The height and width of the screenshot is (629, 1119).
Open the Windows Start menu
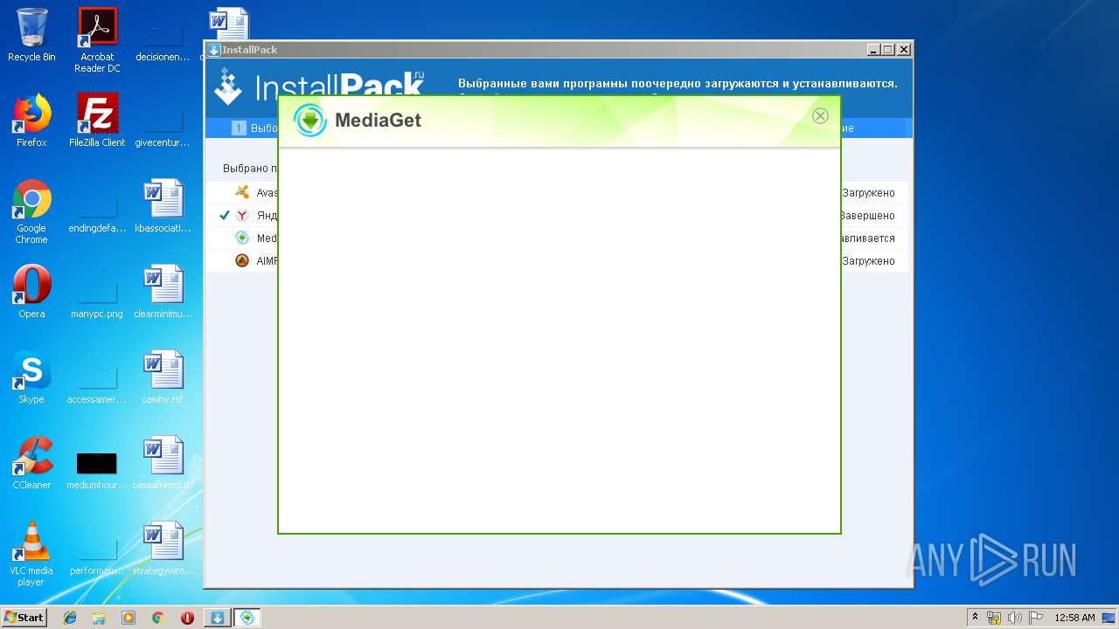[24, 618]
